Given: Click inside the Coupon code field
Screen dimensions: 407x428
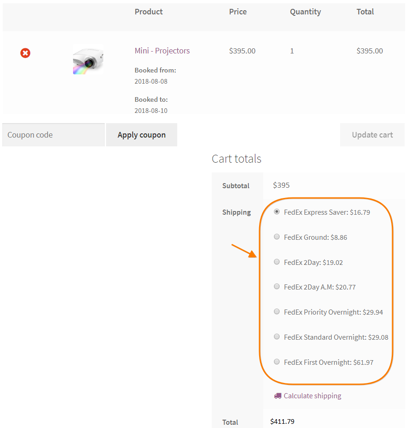Looking at the screenshot, I should (53, 135).
